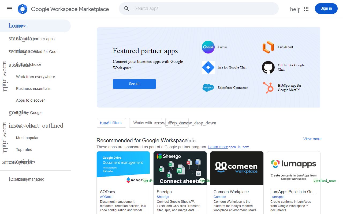The image size is (343, 214).
Task: Click the HubSpot app icon
Action: pos(268,88)
